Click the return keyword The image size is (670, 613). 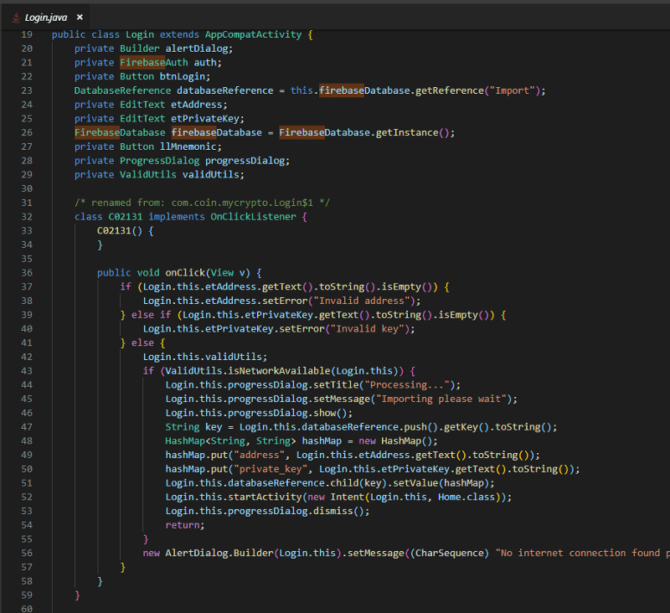coord(183,525)
